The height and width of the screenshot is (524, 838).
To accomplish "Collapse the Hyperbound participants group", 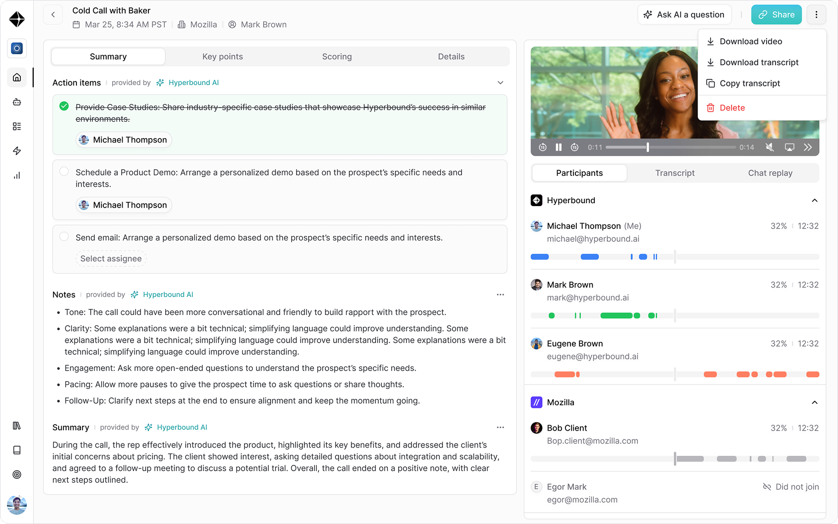I will (815, 201).
